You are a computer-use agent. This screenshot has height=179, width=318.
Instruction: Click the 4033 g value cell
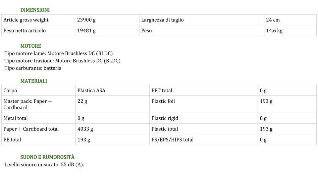click(112, 129)
